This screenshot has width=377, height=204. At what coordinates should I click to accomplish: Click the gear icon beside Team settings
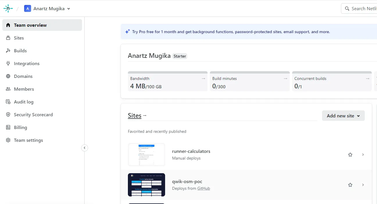point(8,140)
